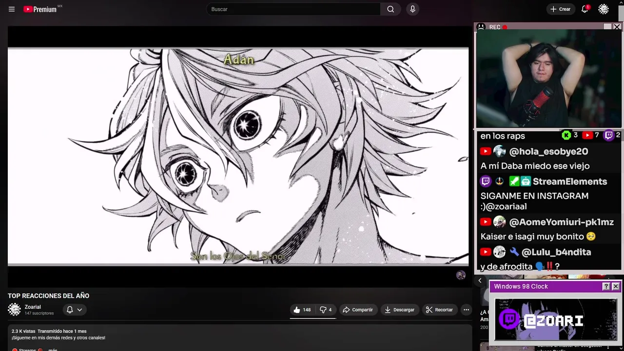Activate voice search microphone
Image resolution: width=624 pixels, height=351 pixels.
(x=412, y=9)
